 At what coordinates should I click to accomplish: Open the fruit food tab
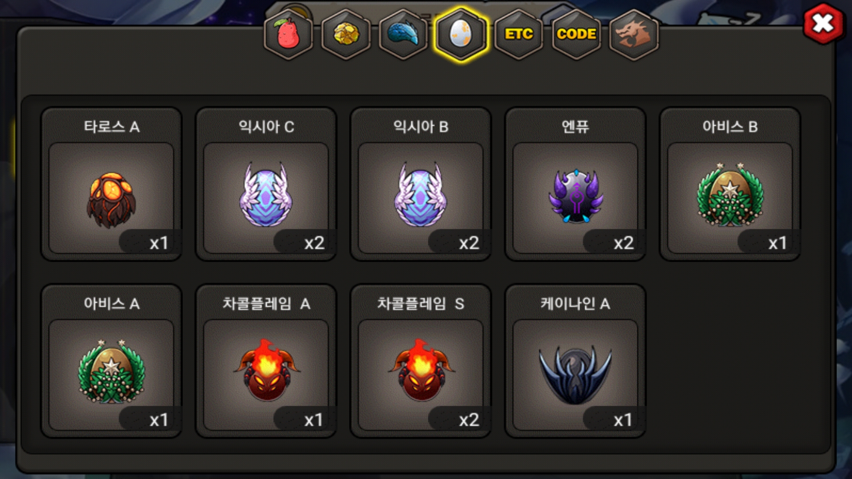(288, 34)
